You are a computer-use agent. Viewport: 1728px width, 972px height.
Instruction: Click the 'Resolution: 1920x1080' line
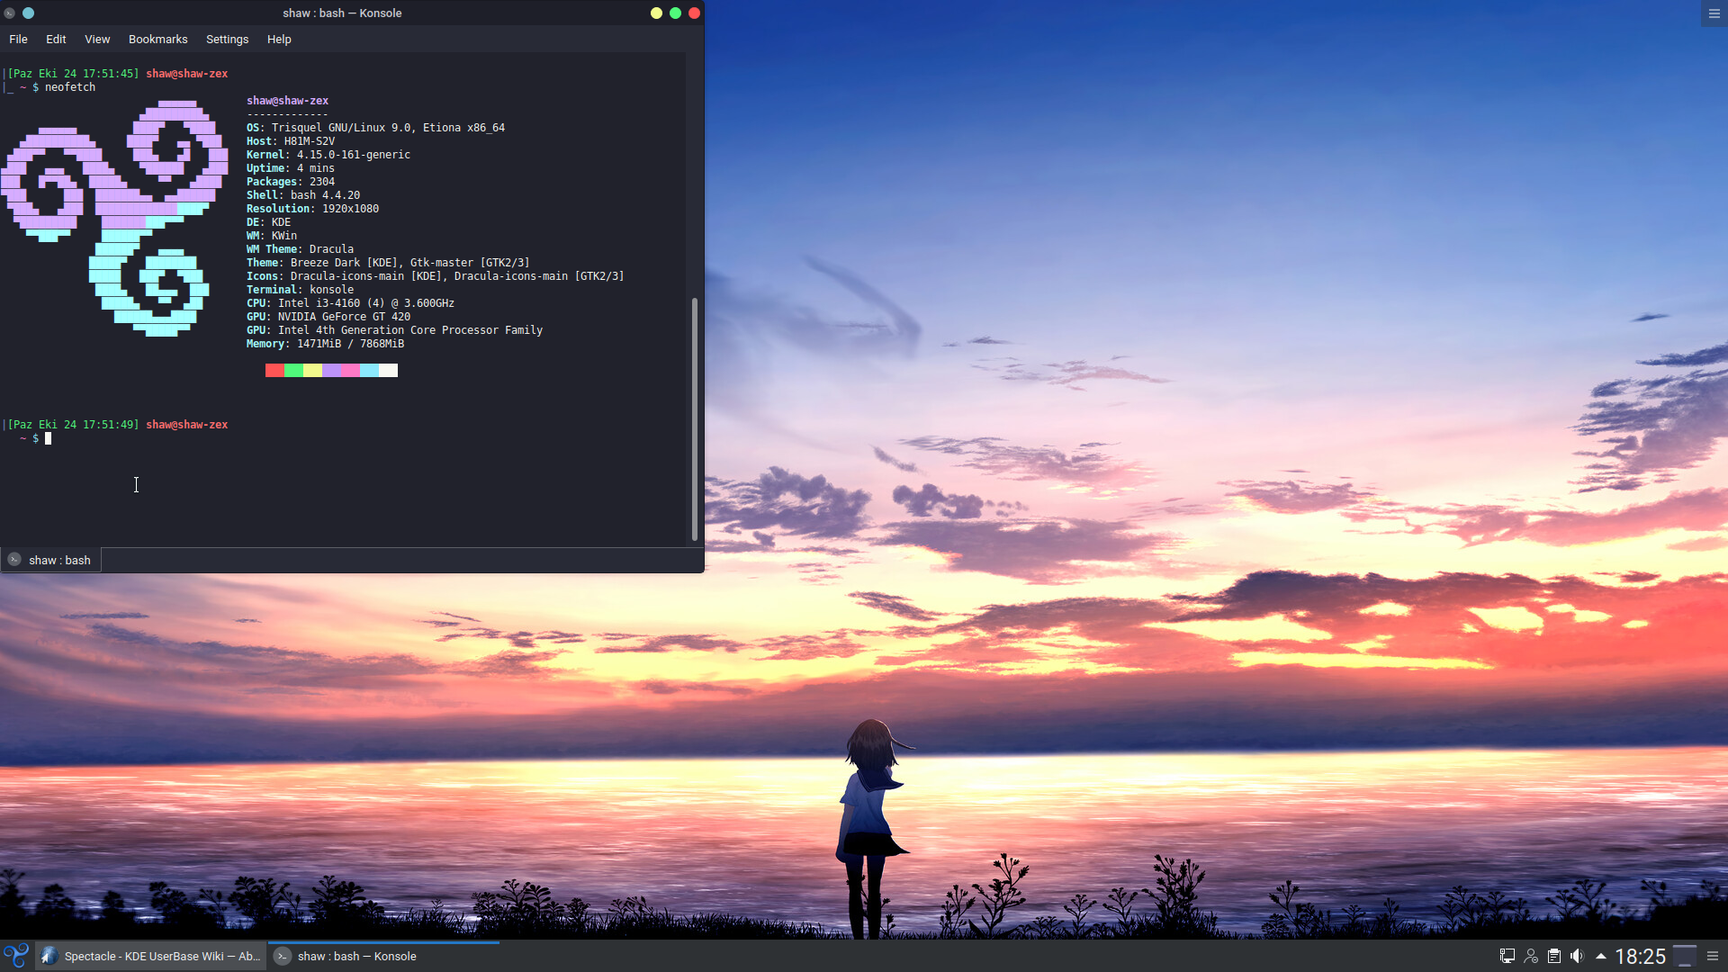(x=312, y=209)
